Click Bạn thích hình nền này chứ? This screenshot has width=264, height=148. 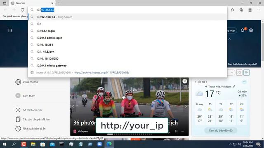pos(243,64)
